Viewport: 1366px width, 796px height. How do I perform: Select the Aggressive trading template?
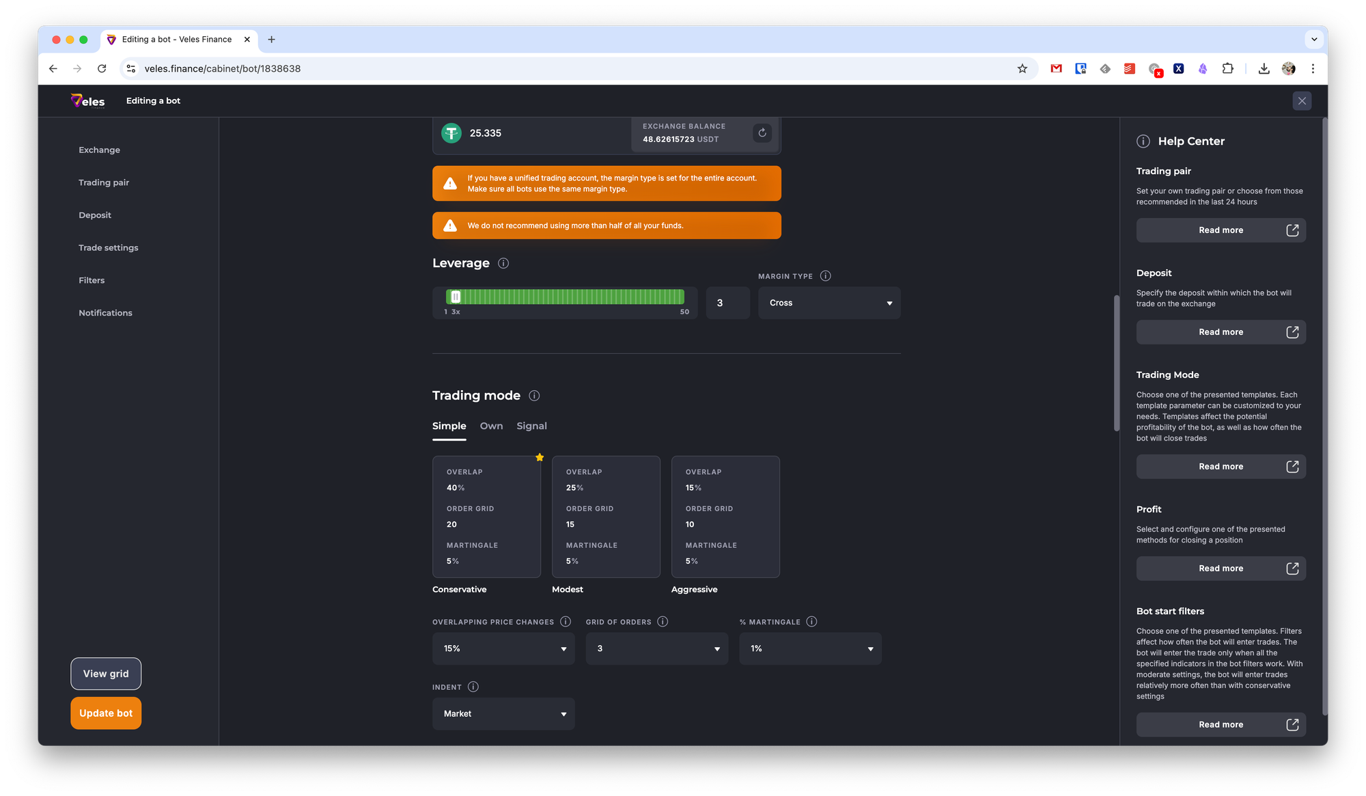click(725, 517)
